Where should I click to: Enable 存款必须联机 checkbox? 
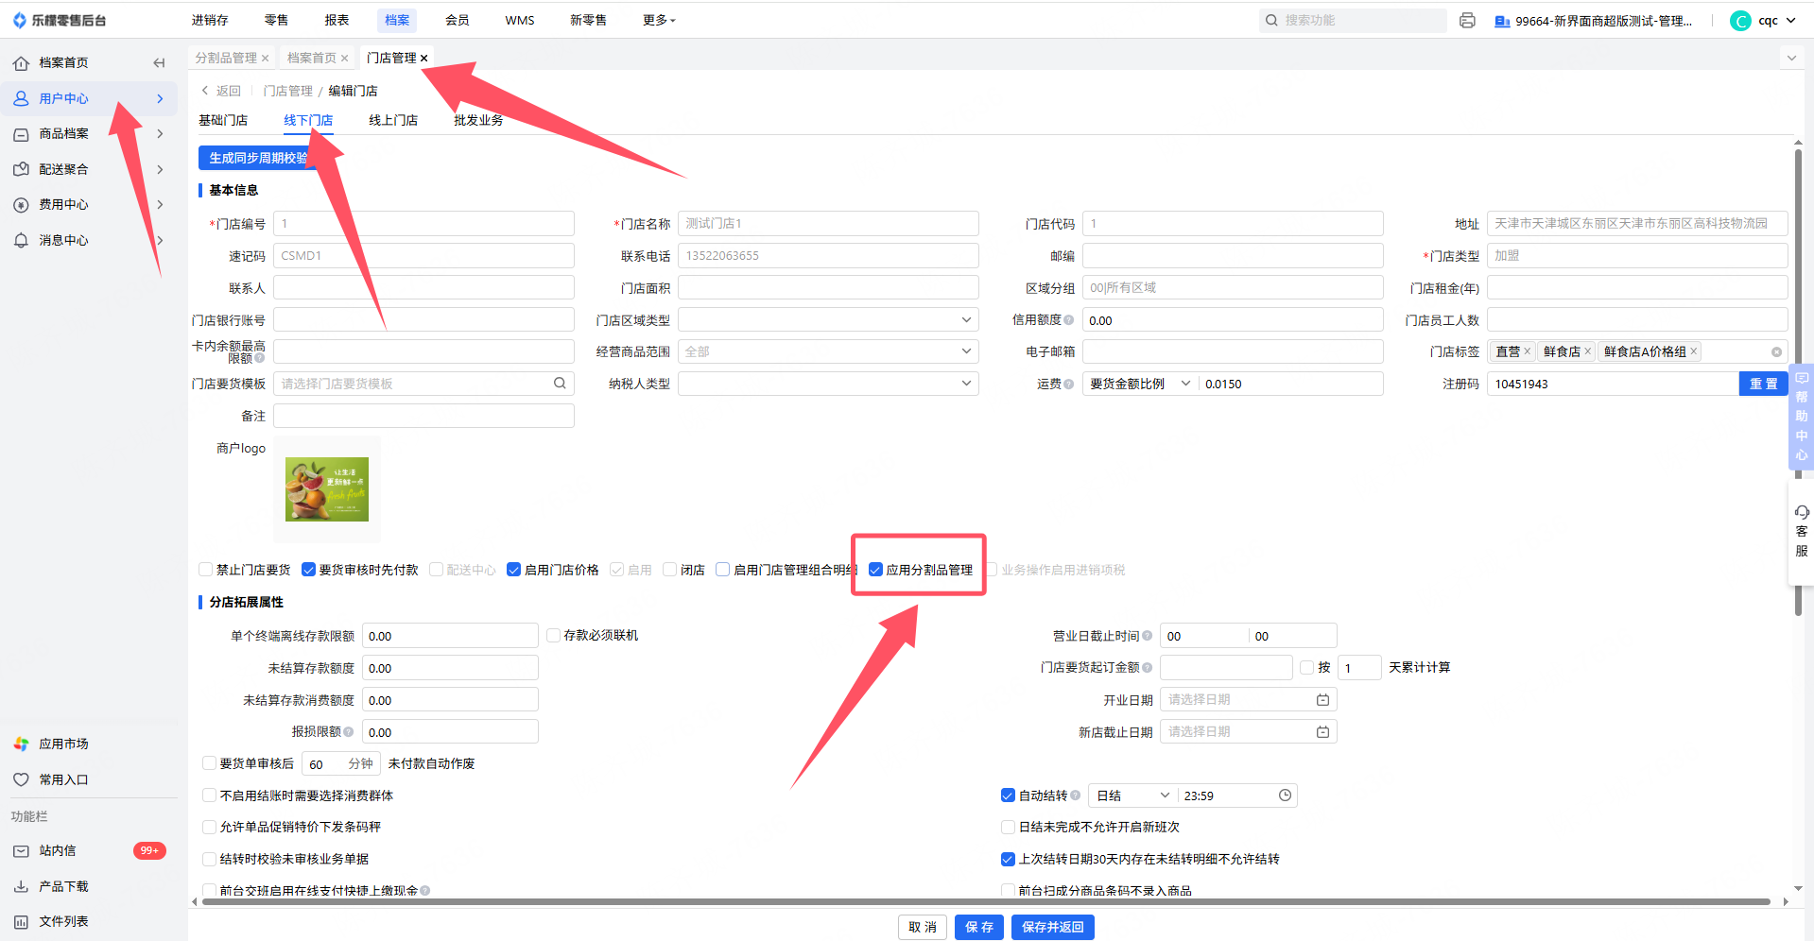553,635
